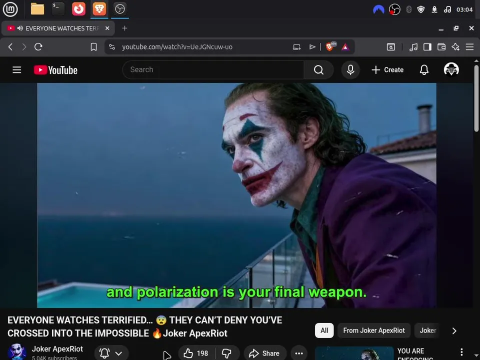Switch to OBS Studio in the panel
Screen dimensions: 480x360
coord(119,9)
